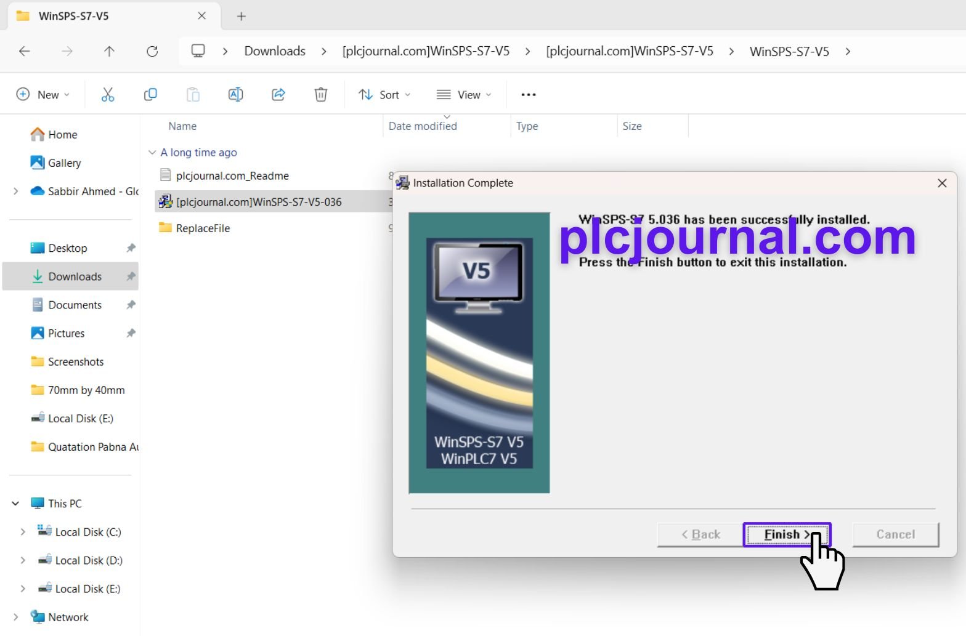Refresh the current folder

point(152,51)
